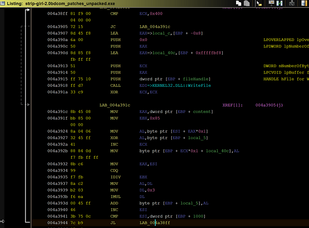Click the HANDLE hFile comment
This screenshot has width=309, height=228.
(286, 79)
